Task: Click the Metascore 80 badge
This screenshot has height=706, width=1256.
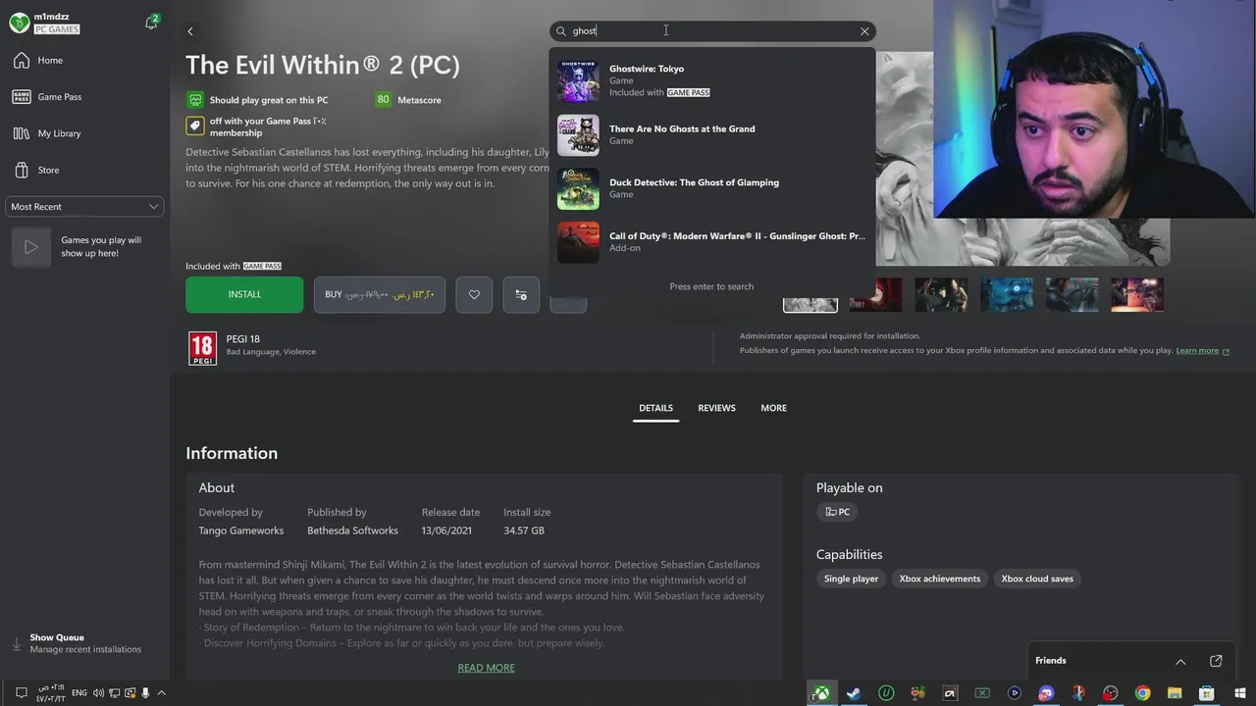Action: [383, 100]
